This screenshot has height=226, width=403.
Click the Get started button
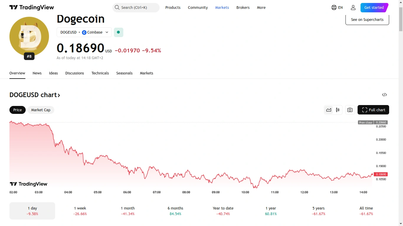coord(374,8)
